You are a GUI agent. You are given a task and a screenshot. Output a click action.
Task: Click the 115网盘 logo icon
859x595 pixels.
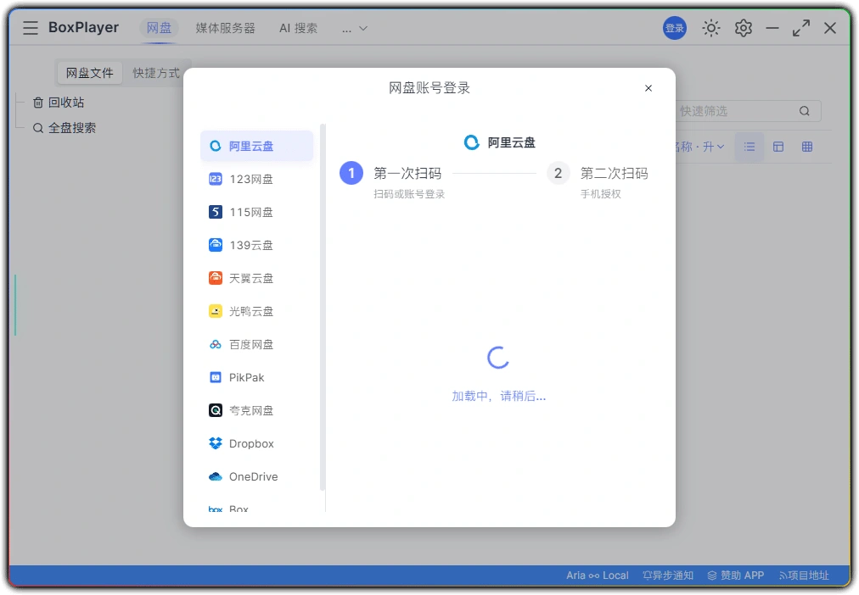point(216,212)
